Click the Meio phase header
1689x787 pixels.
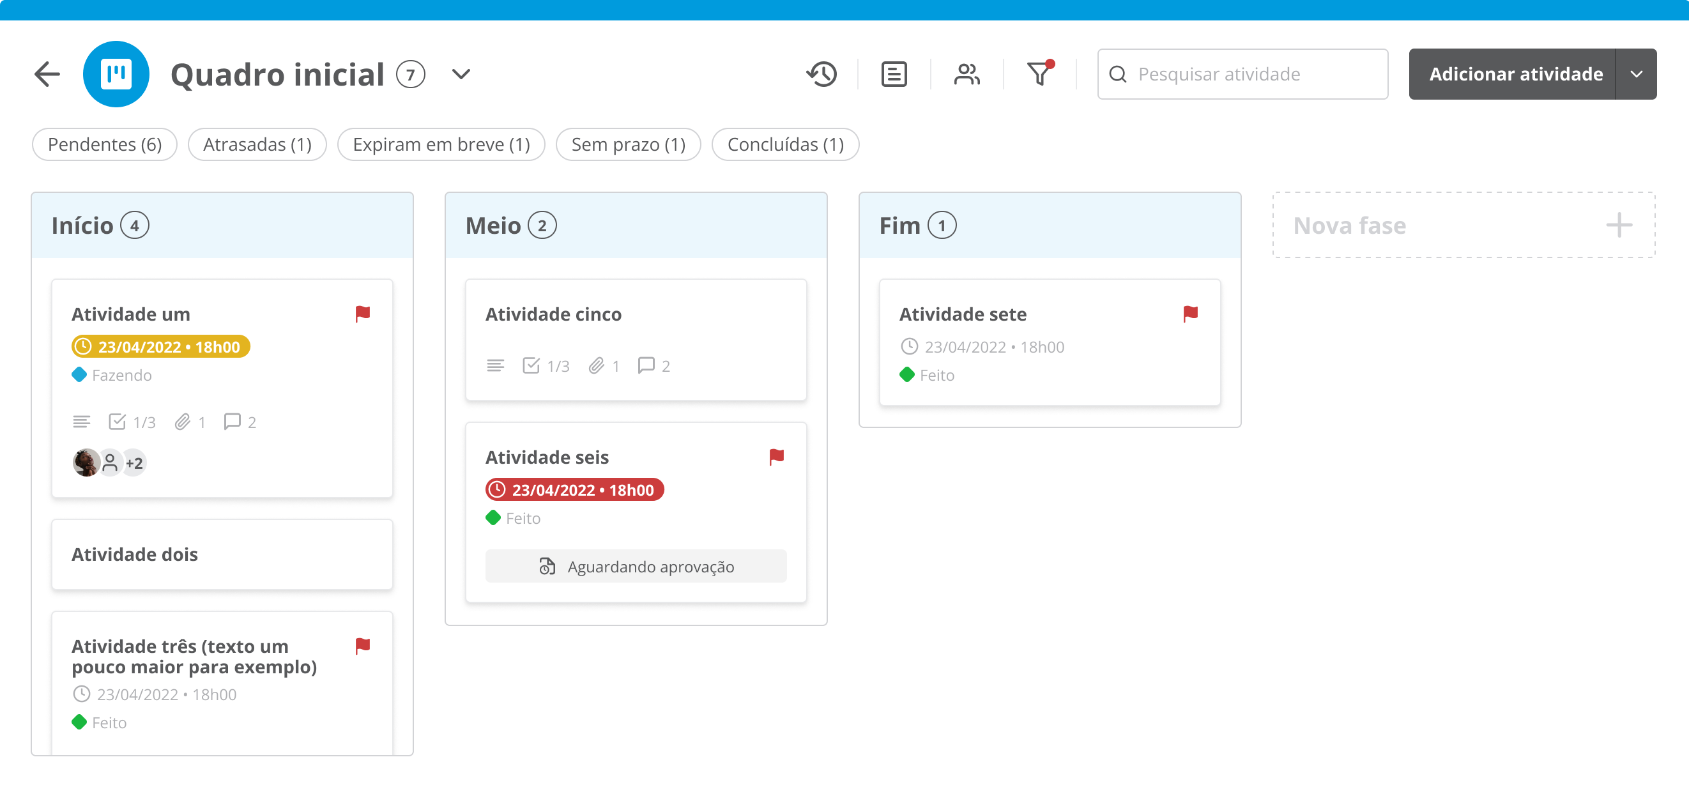pos(636,225)
